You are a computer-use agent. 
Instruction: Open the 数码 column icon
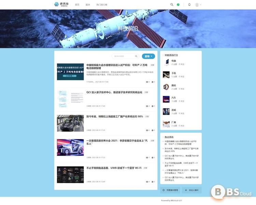166,87
